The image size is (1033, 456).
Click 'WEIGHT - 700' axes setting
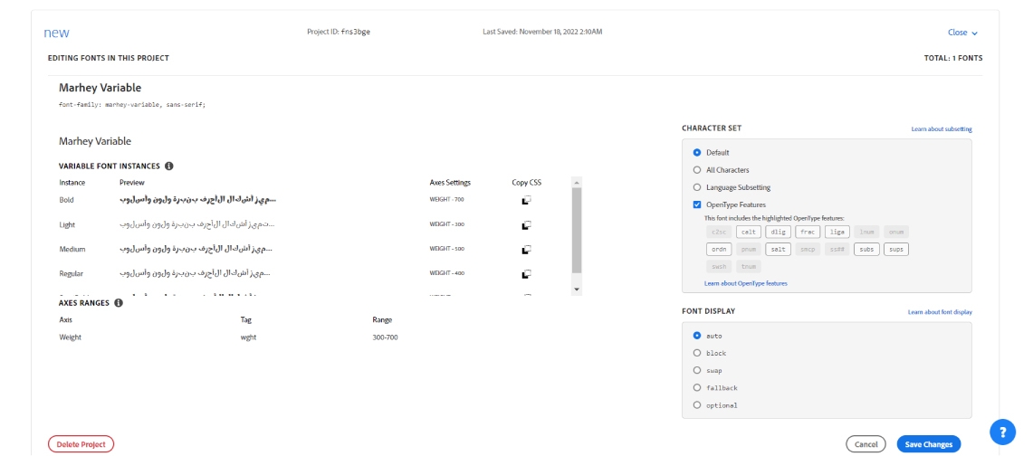[x=446, y=199]
